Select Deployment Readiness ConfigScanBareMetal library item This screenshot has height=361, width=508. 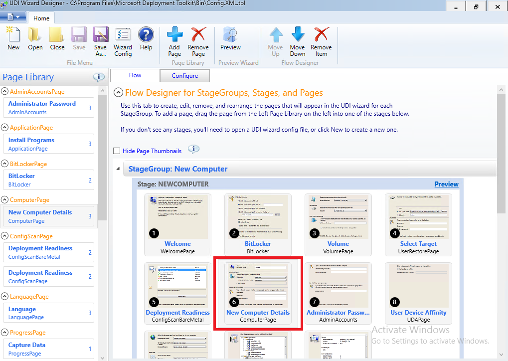[48, 252]
